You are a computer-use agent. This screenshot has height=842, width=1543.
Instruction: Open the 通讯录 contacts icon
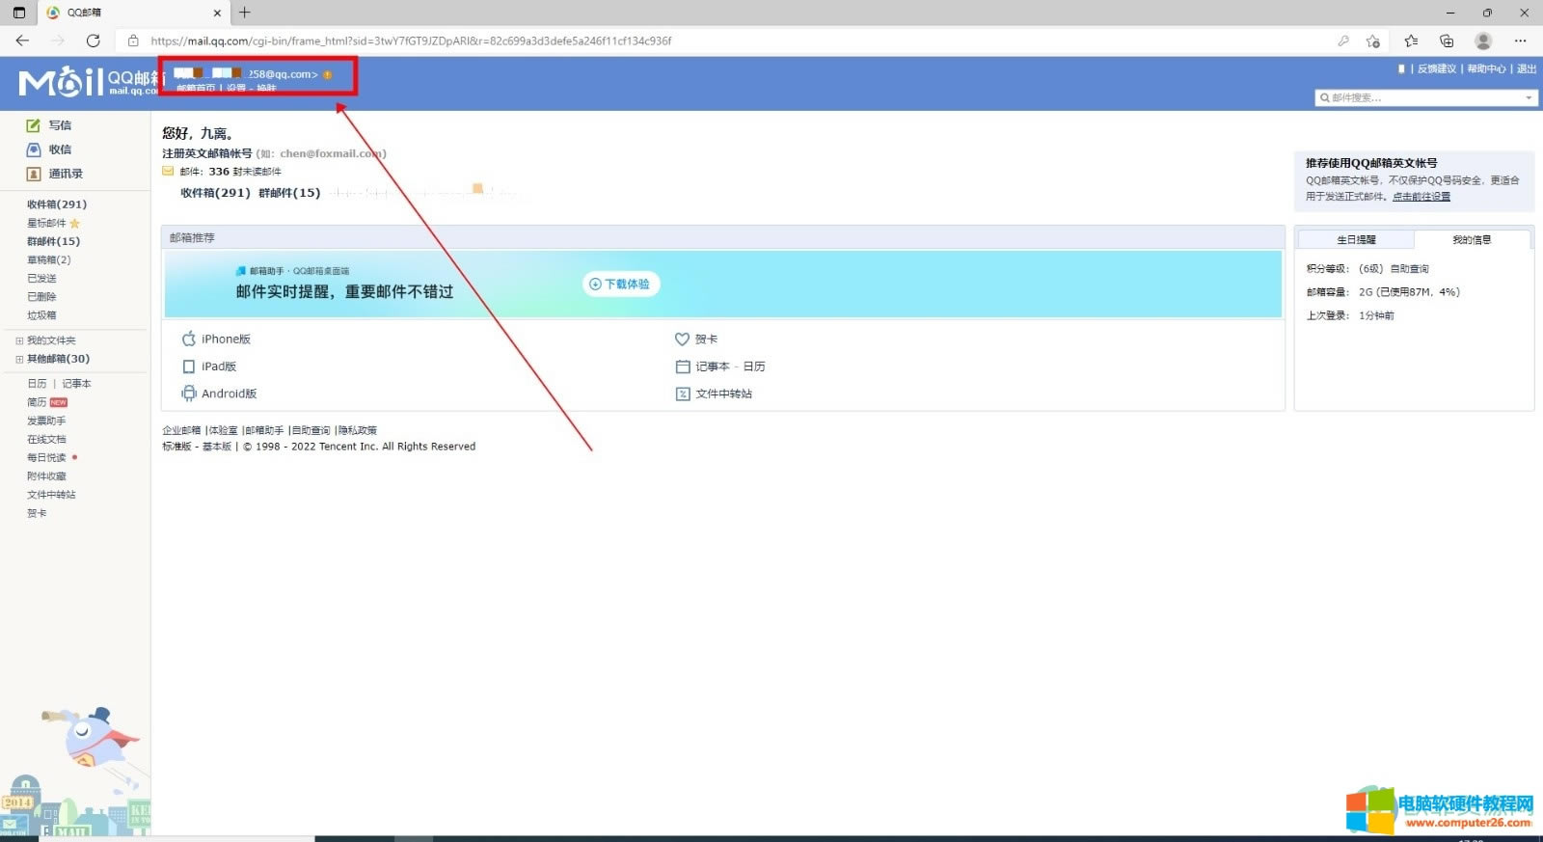[x=34, y=174]
